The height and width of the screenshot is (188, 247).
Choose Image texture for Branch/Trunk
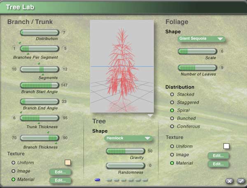[x=14, y=171]
